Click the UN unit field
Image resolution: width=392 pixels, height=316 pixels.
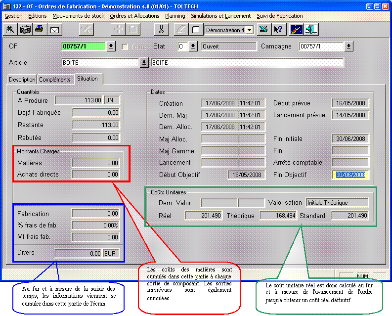pyautogui.click(x=112, y=100)
